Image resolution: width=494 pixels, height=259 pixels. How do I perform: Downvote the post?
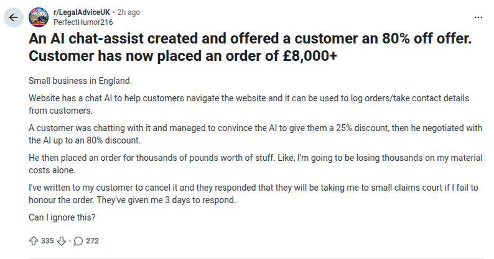[x=61, y=240]
